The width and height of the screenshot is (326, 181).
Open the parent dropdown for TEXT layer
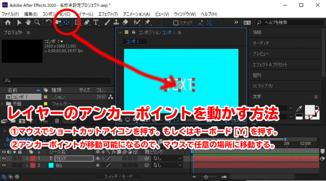pyautogui.click(x=168, y=159)
